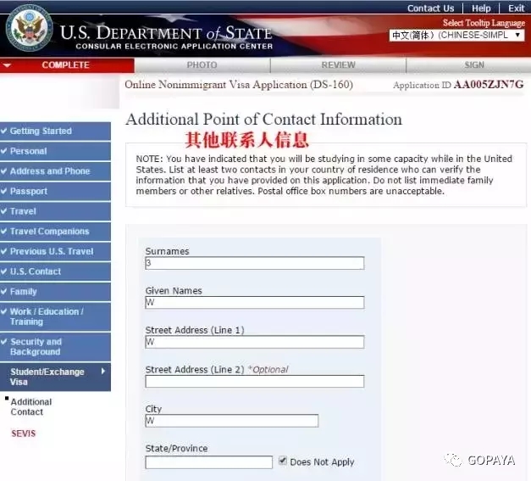
Task: Open the Contact Us link
Action: pyautogui.click(x=430, y=8)
